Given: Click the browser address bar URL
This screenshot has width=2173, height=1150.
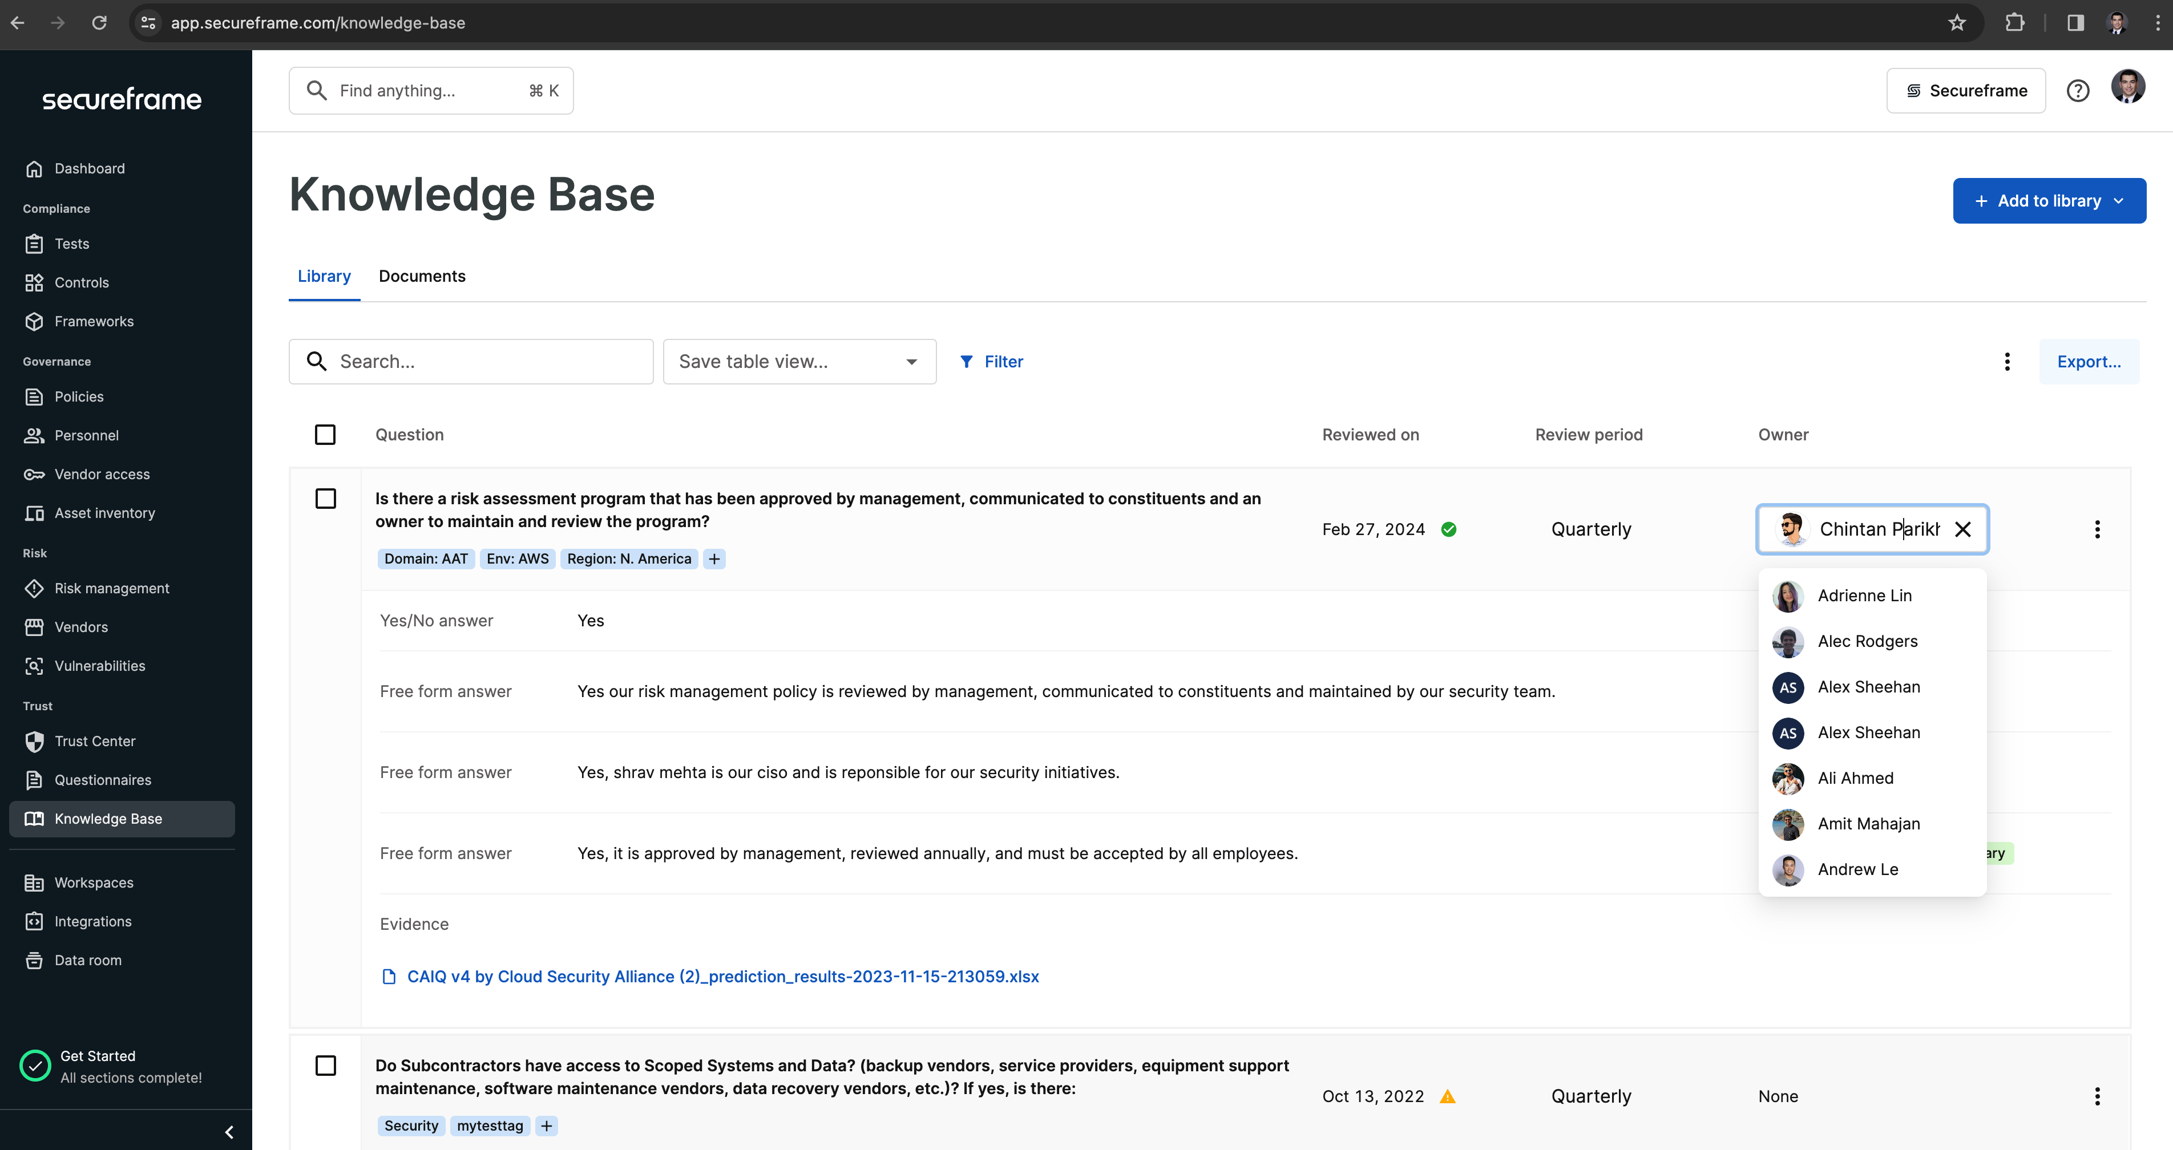Looking at the screenshot, I should (318, 23).
